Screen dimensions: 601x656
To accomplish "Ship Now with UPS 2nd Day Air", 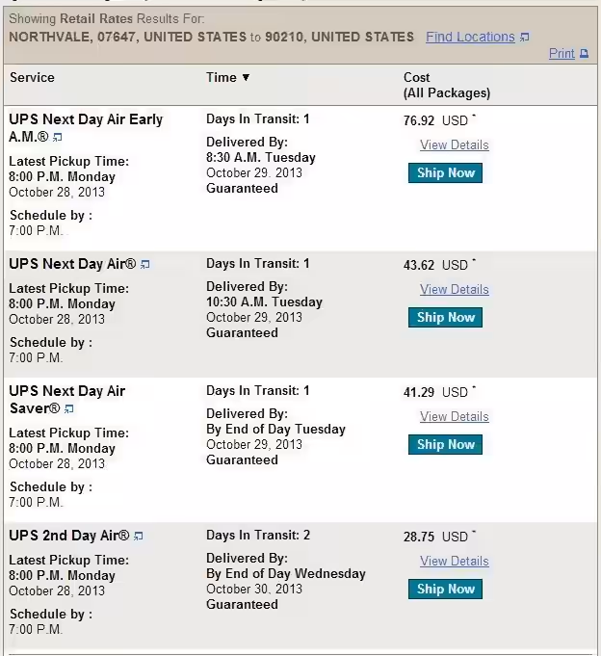I will coord(445,590).
